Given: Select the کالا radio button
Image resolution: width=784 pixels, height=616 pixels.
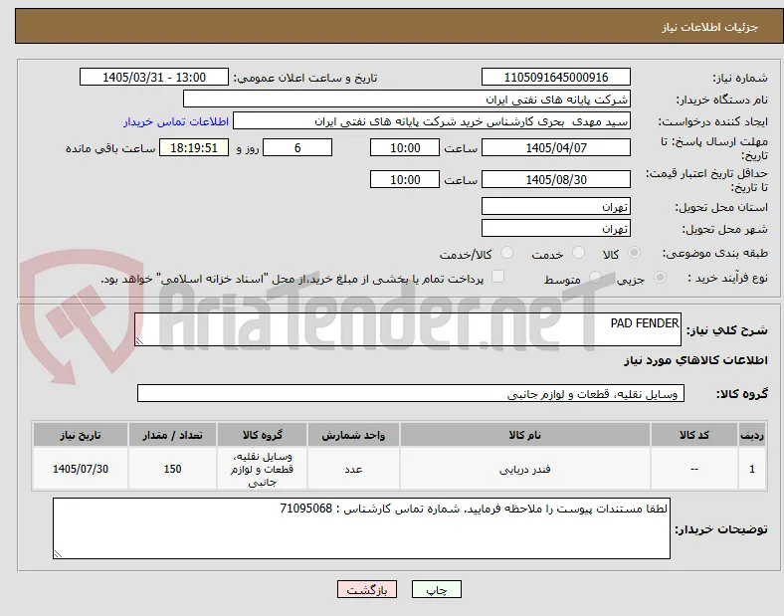Looking at the screenshot, I should [x=634, y=253].
